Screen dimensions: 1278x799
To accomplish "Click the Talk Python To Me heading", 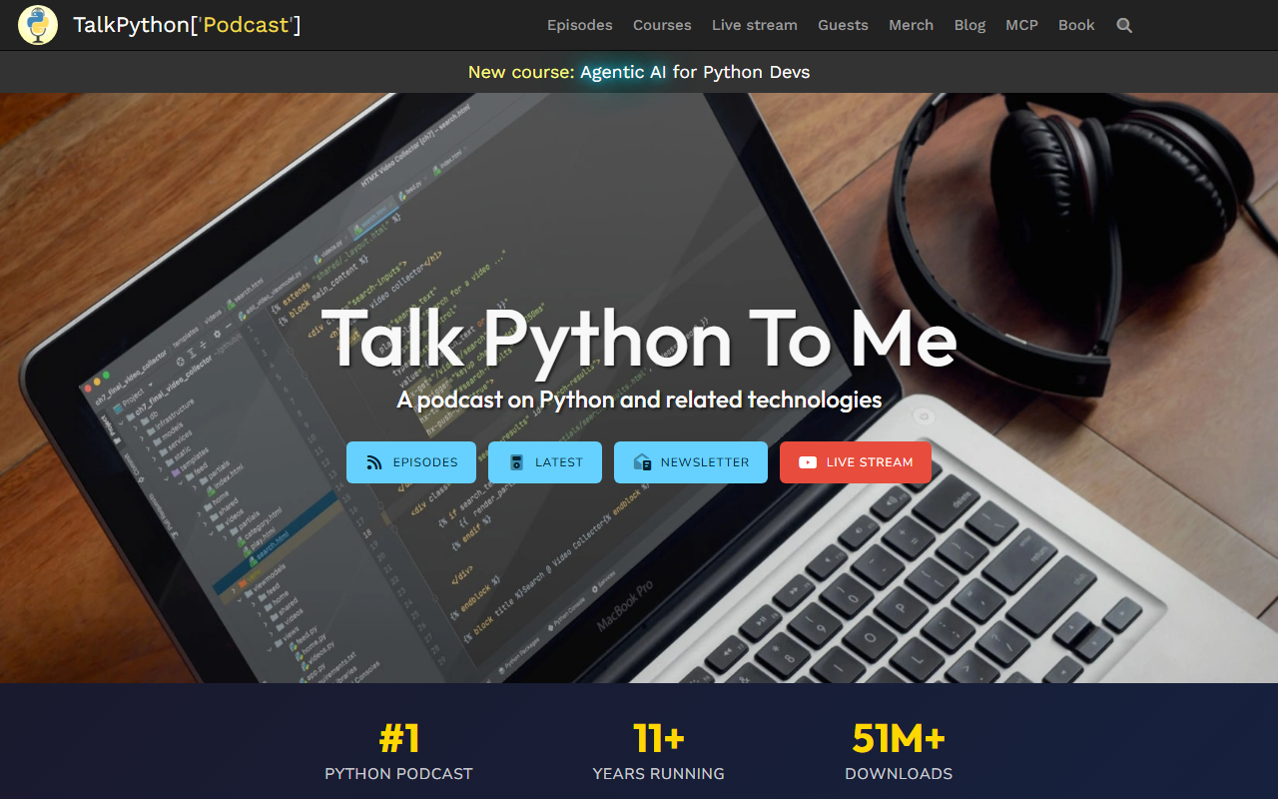I will [639, 338].
